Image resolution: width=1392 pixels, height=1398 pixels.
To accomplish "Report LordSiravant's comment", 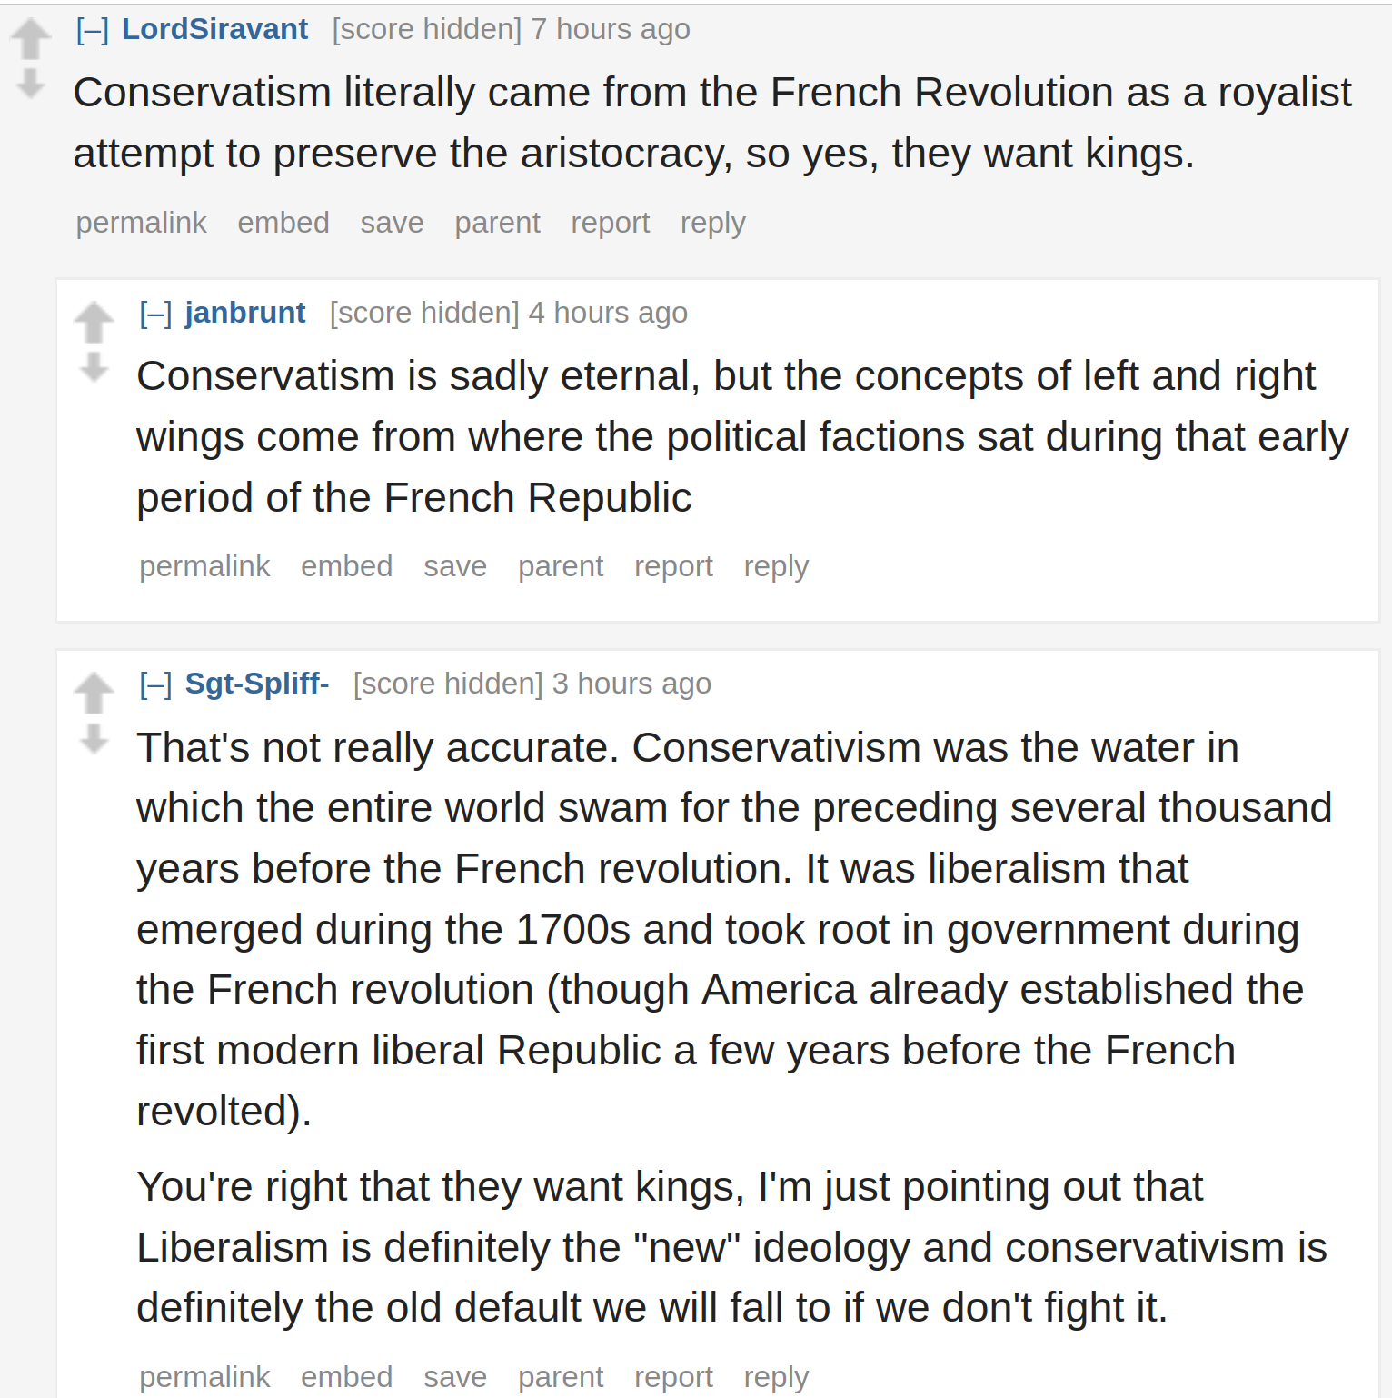I will [x=611, y=223].
